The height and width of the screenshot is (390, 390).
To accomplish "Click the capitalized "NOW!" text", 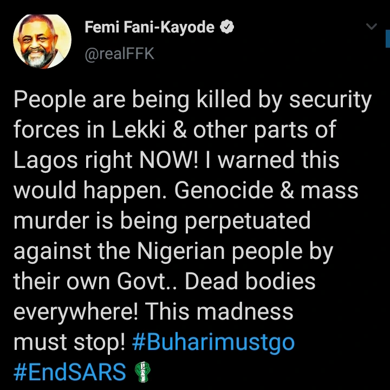I will pos(172,160).
